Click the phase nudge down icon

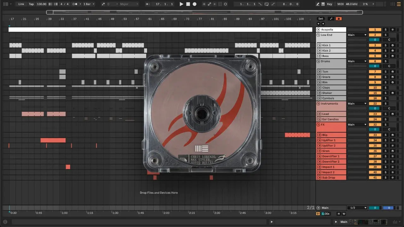50,4
